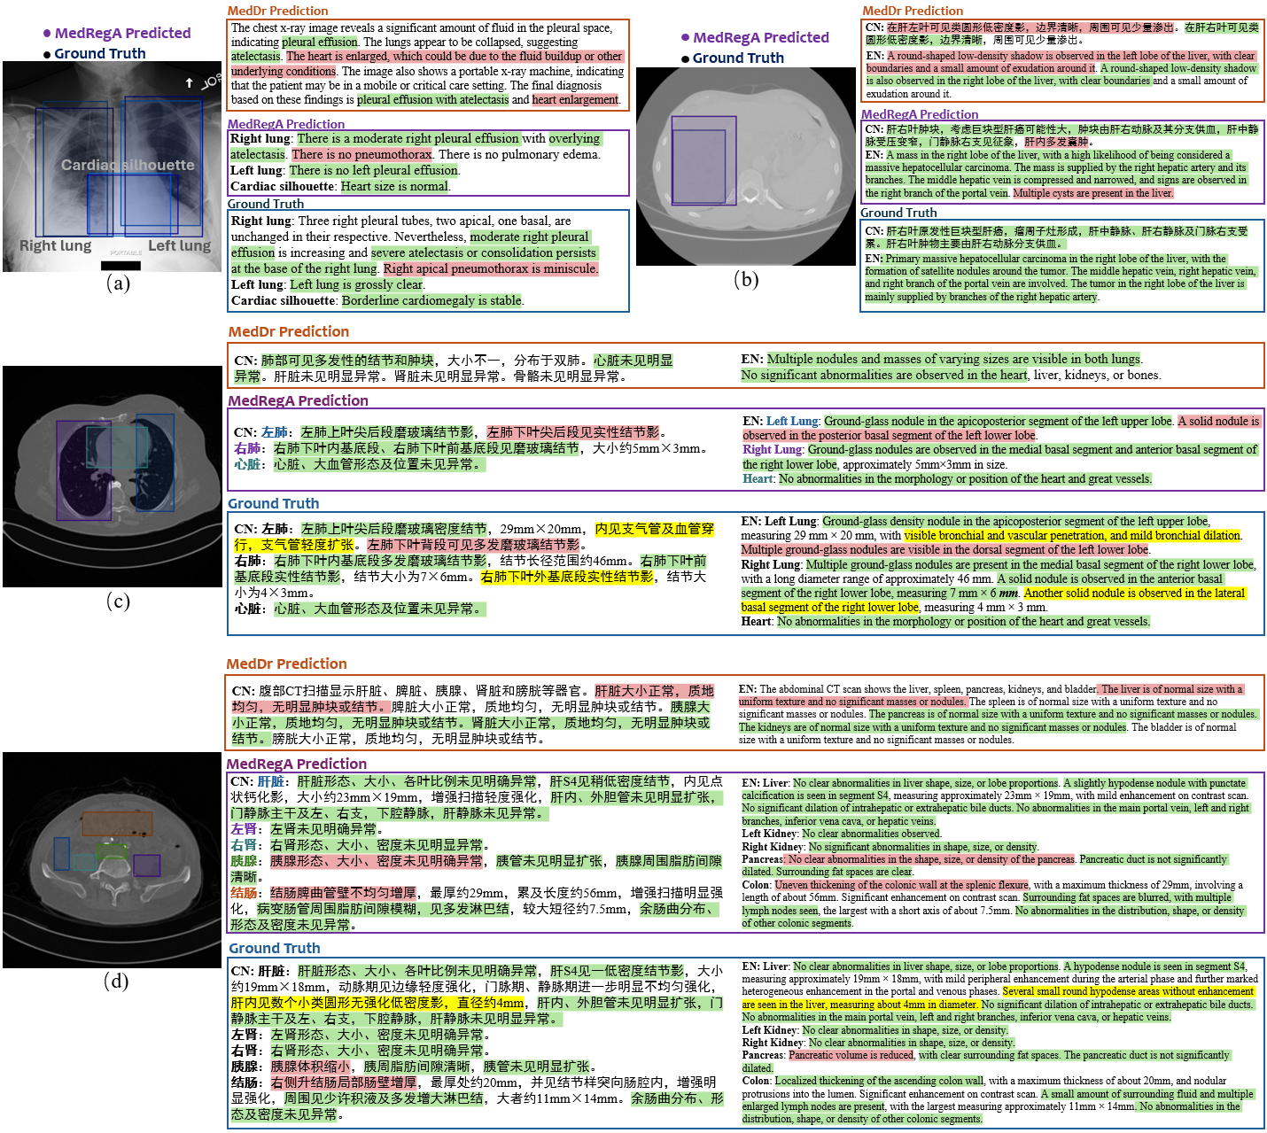1267x1133 pixels.
Task: Click the Right lung label on the X-ray image
Action: (55, 245)
